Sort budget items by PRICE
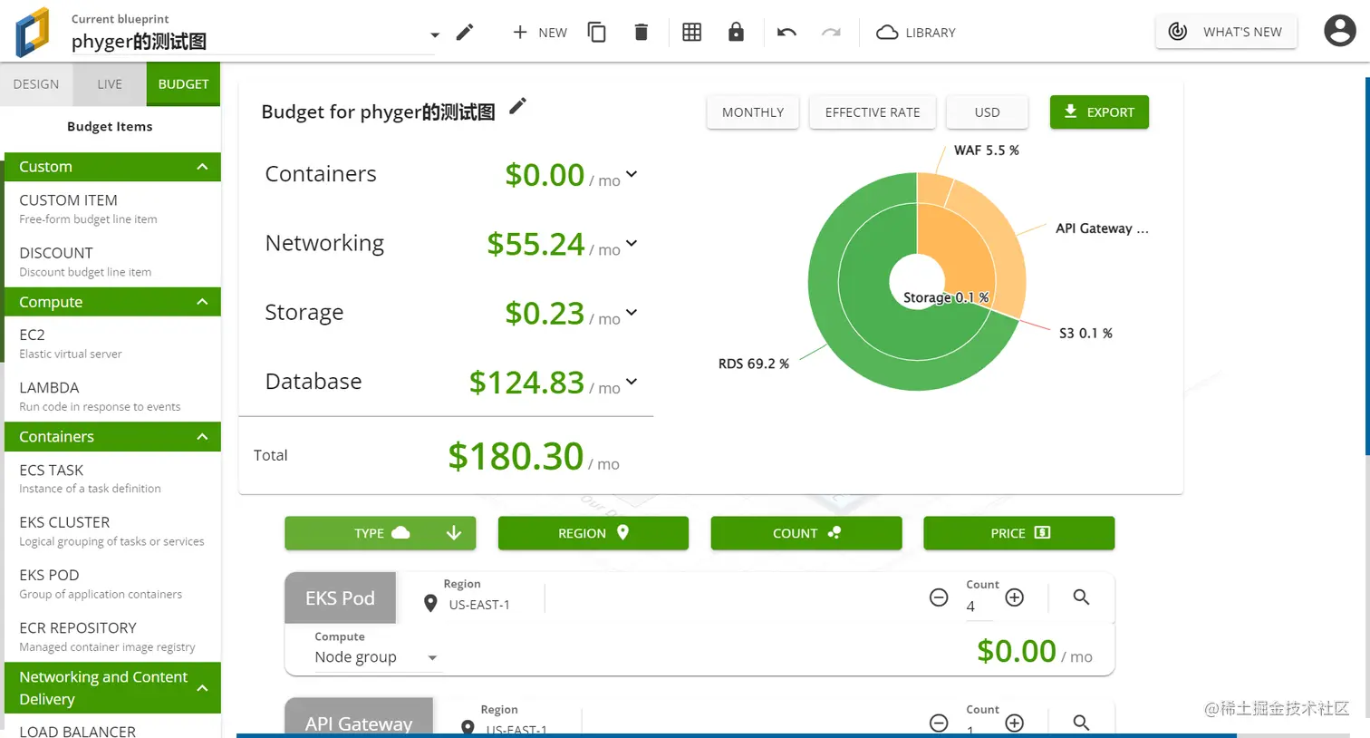 click(x=1019, y=533)
